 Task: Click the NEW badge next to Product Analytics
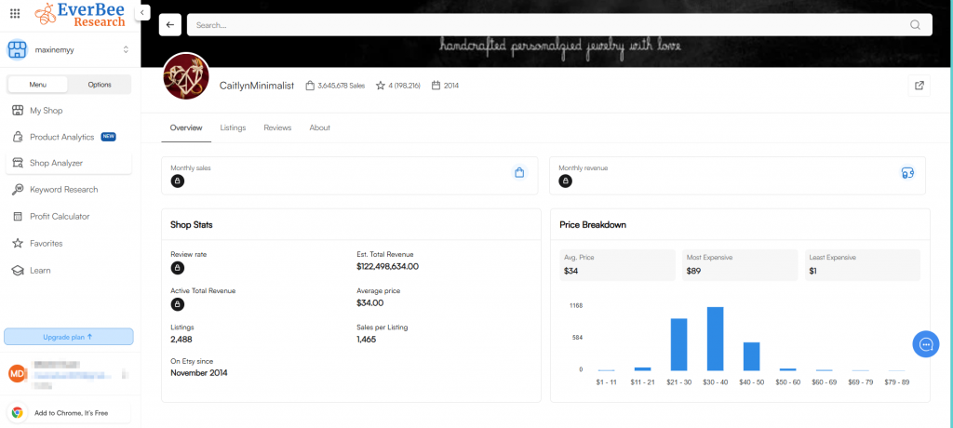[108, 137]
